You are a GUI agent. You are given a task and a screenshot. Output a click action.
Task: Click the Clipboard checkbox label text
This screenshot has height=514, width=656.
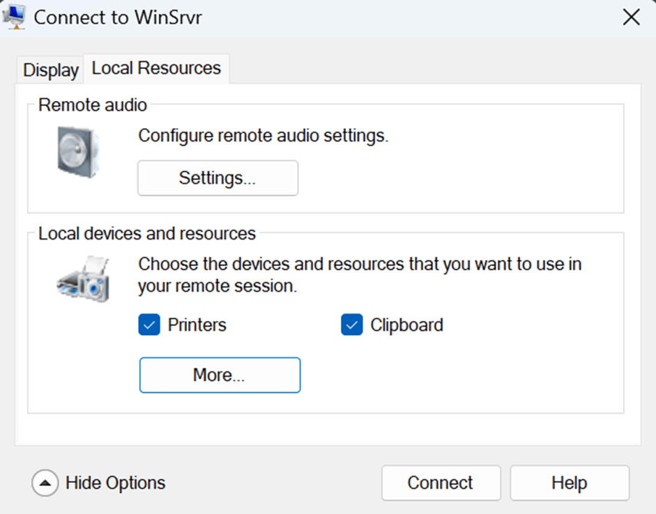pyautogui.click(x=406, y=325)
